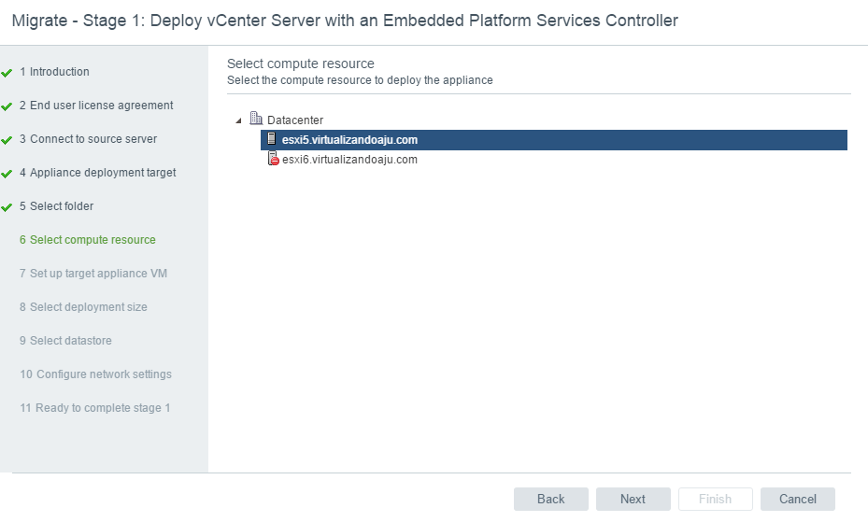Image resolution: width=868 pixels, height=522 pixels.
Task: Select the Datacenter tree label
Action: pos(294,120)
